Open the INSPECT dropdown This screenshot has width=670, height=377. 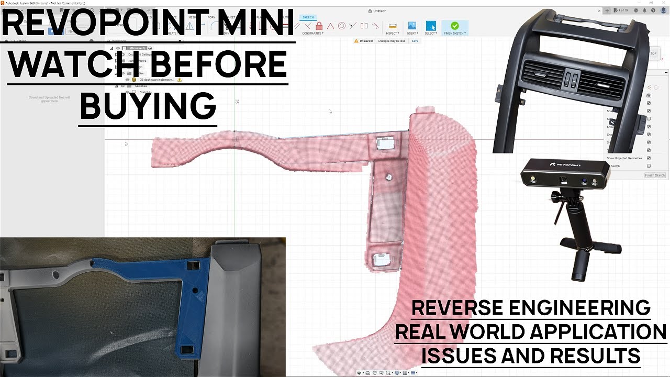(x=393, y=33)
